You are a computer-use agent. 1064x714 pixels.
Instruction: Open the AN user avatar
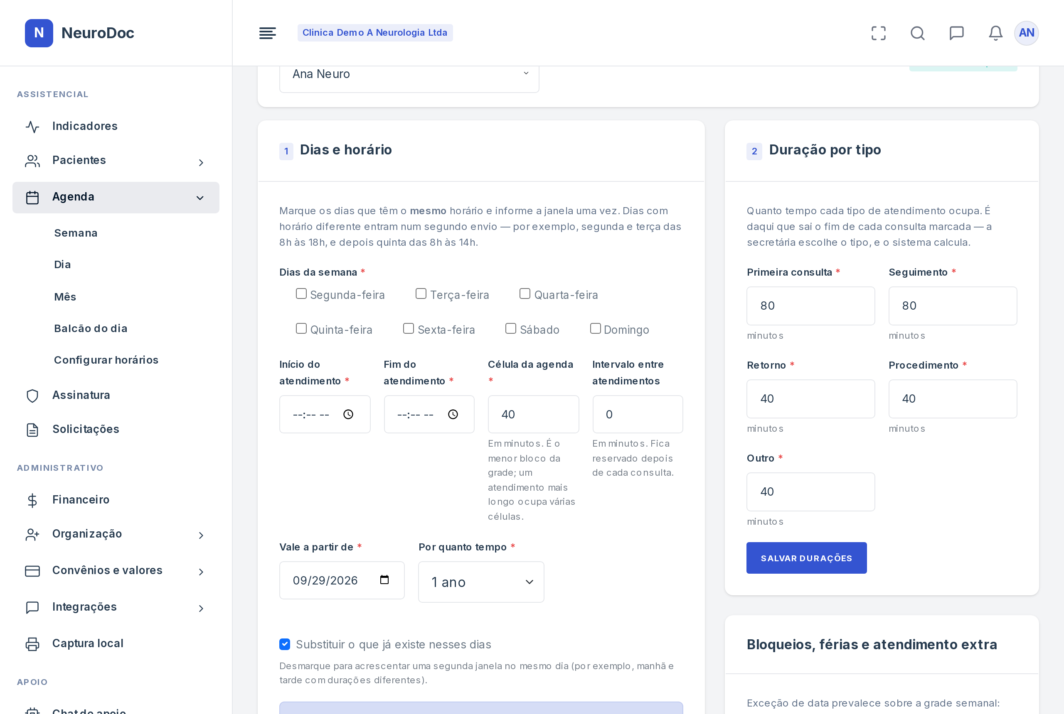tap(1026, 33)
